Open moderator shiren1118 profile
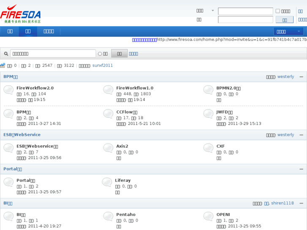The height and width of the screenshot is (230, 307). coord(283,203)
